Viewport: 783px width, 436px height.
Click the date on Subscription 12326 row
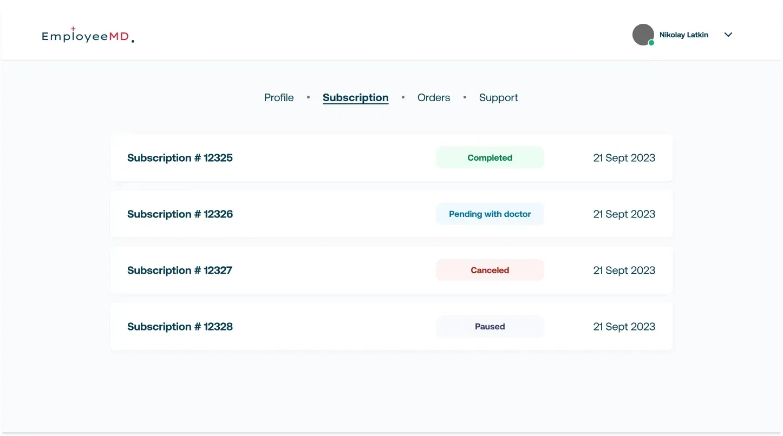624,214
